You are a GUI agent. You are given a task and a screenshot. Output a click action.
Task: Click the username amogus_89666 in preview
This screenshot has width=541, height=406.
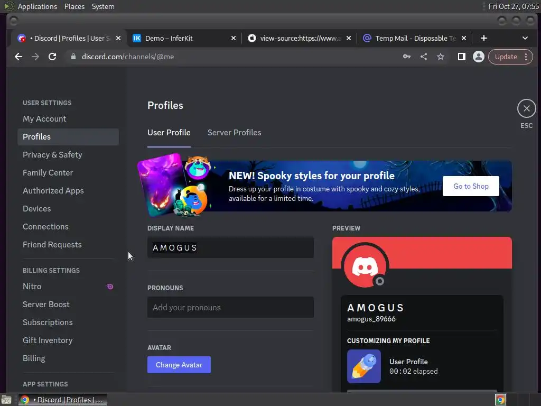pyautogui.click(x=371, y=319)
